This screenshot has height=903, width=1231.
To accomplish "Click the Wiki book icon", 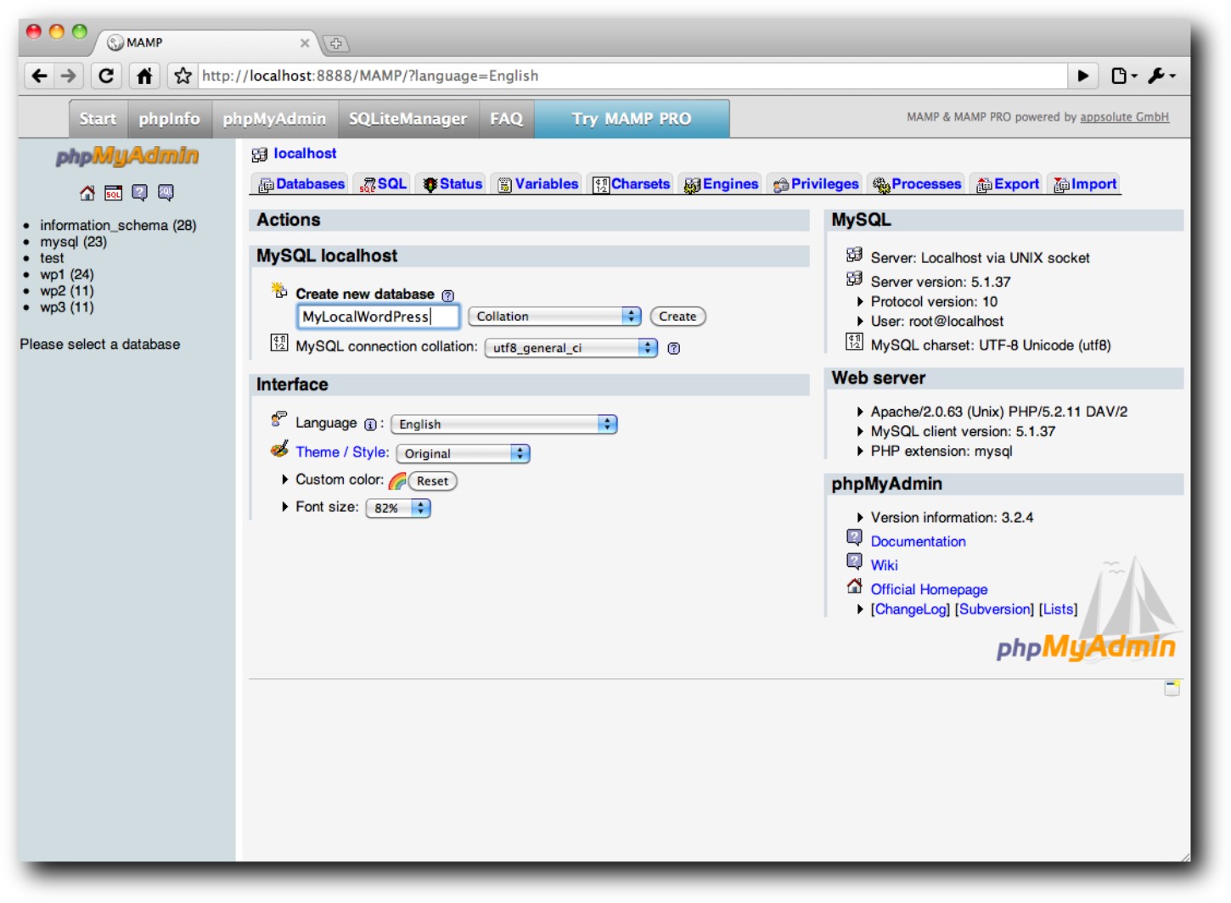I will pos(855,561).
